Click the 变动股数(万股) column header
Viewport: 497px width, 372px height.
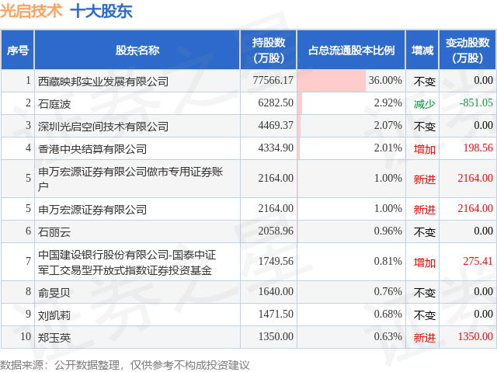coord(470,50)
